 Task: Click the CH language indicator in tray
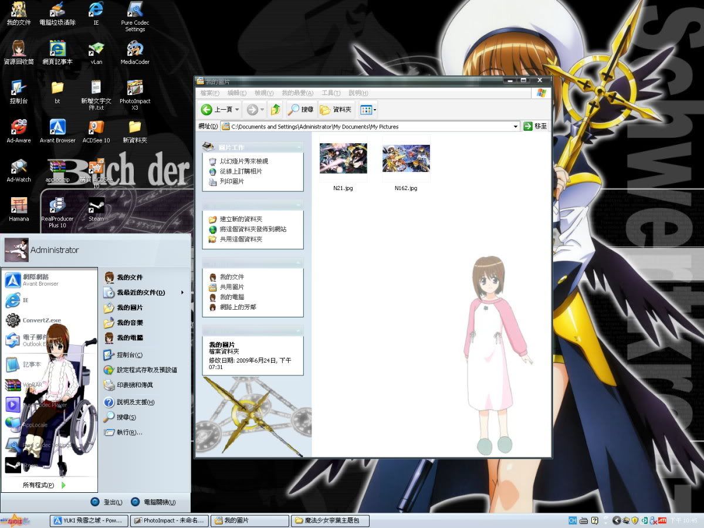point(572,520)
